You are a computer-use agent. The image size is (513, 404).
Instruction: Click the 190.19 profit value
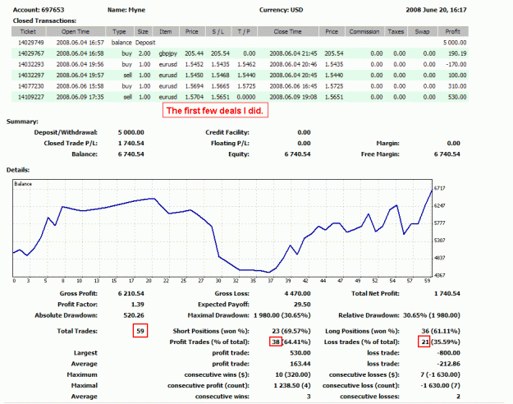click(x=457, y=53)
